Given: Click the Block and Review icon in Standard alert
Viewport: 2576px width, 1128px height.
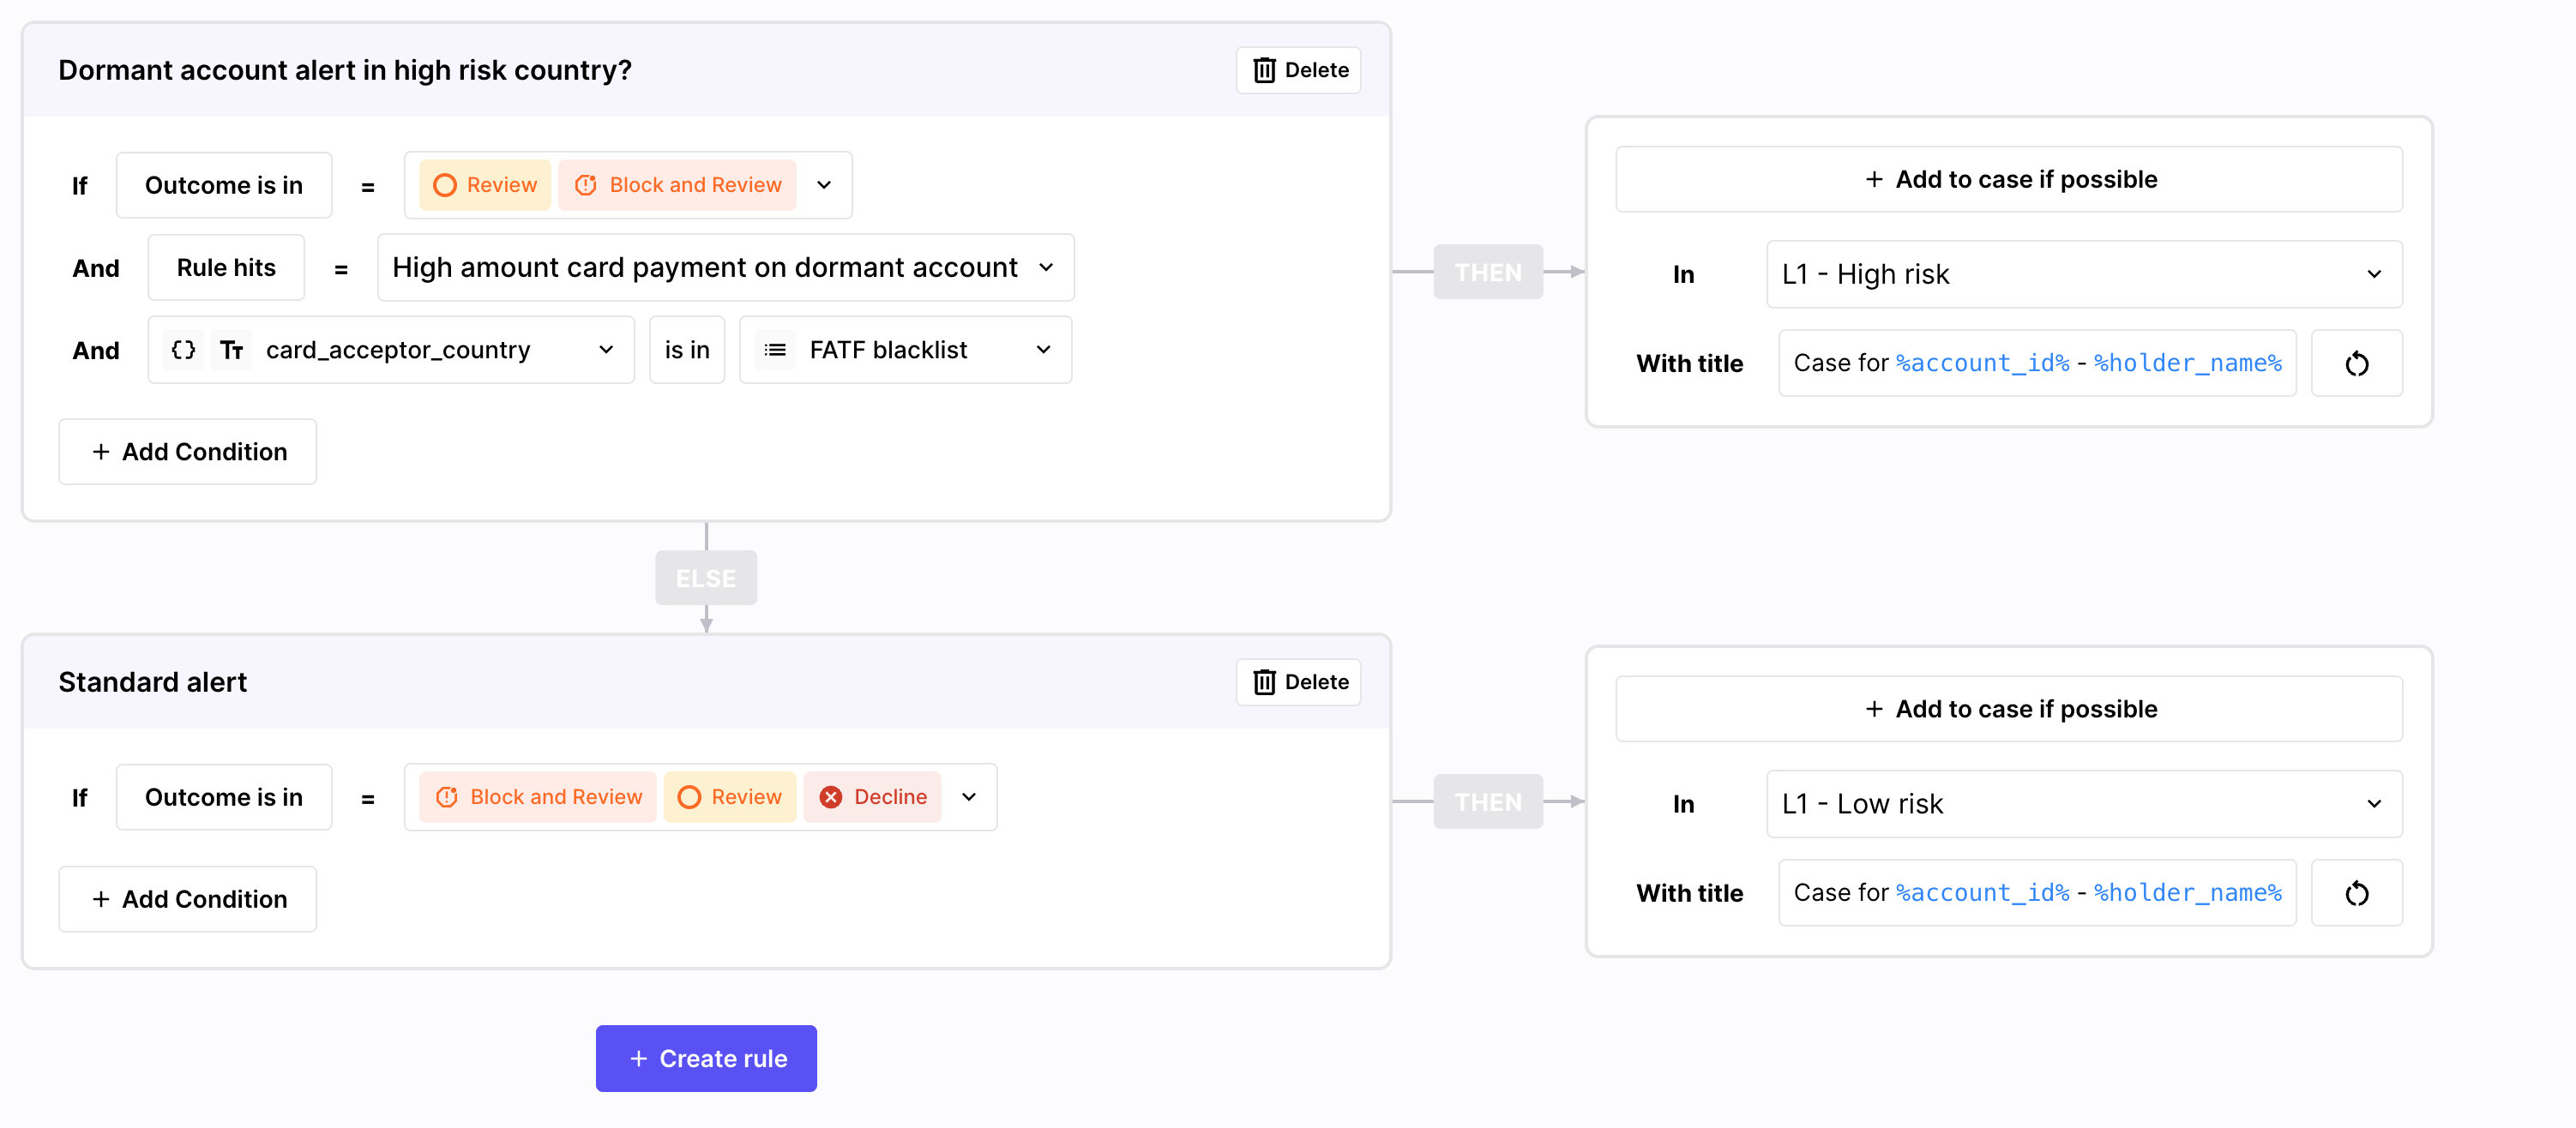Looking at the screenshot, I should tap(447, 797).
